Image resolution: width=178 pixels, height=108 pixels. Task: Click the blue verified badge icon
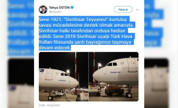(x=72, y=8)
